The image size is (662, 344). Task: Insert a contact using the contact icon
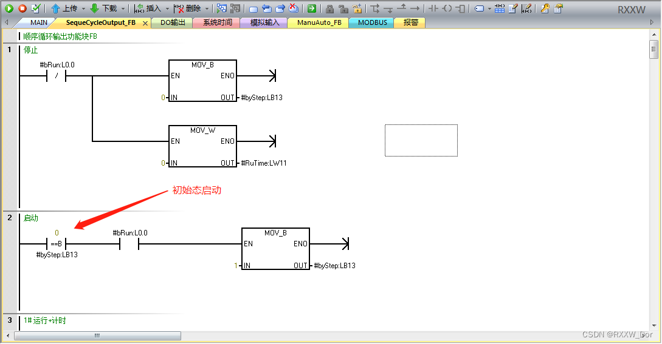point(433,8)
